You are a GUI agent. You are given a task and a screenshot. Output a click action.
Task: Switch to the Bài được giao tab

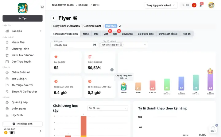[146, 34]
